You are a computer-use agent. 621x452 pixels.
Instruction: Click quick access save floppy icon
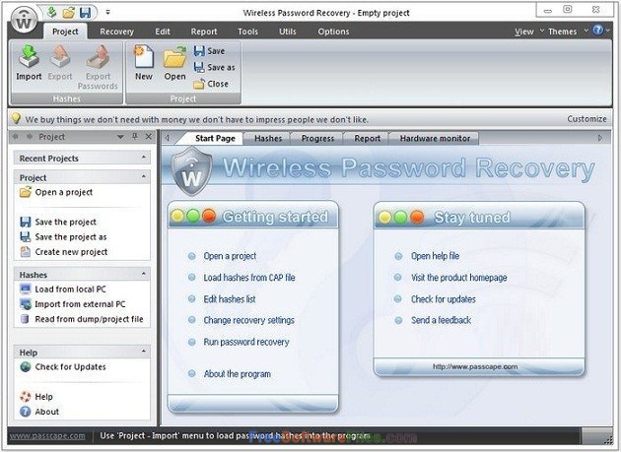point(85,12)
